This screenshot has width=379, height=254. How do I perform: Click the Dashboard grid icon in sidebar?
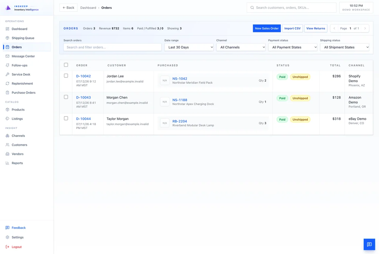tap(7, 29)
